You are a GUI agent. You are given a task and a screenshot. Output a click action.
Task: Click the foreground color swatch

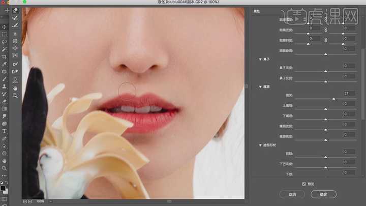[x=3, y=188]
